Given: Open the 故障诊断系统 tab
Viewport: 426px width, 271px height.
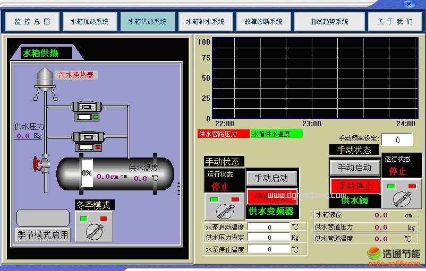Looking at the screenshot, I should click(x=263, y=22).
